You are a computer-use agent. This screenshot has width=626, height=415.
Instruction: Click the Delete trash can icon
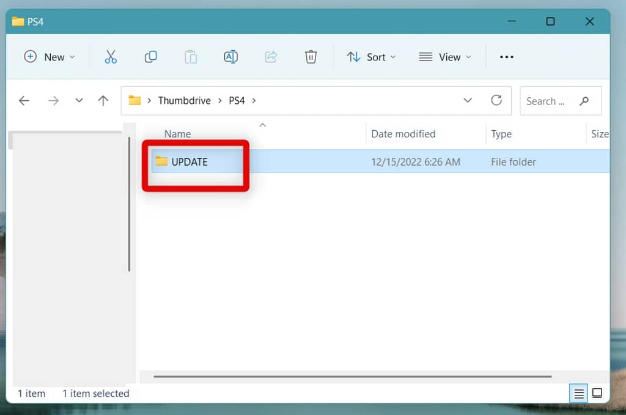pos(311,57)
